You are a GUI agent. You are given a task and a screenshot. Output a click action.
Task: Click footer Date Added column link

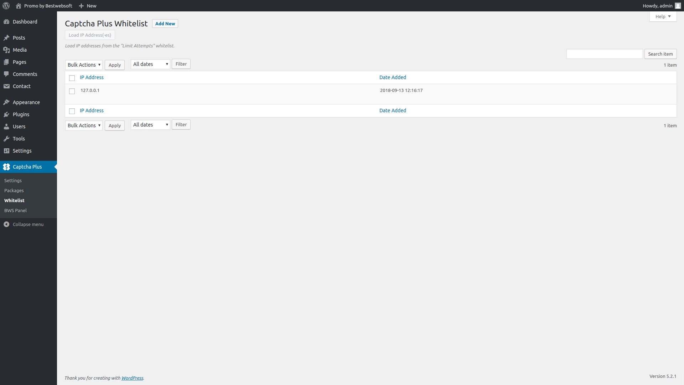[x=393, y=111]
